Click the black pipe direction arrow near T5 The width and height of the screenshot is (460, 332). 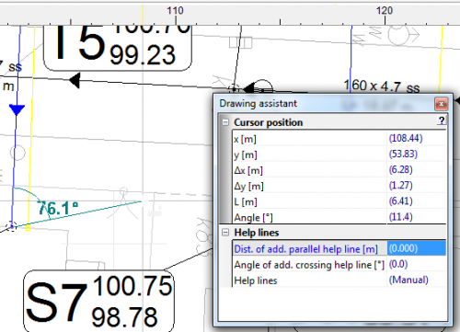point(75,81)
